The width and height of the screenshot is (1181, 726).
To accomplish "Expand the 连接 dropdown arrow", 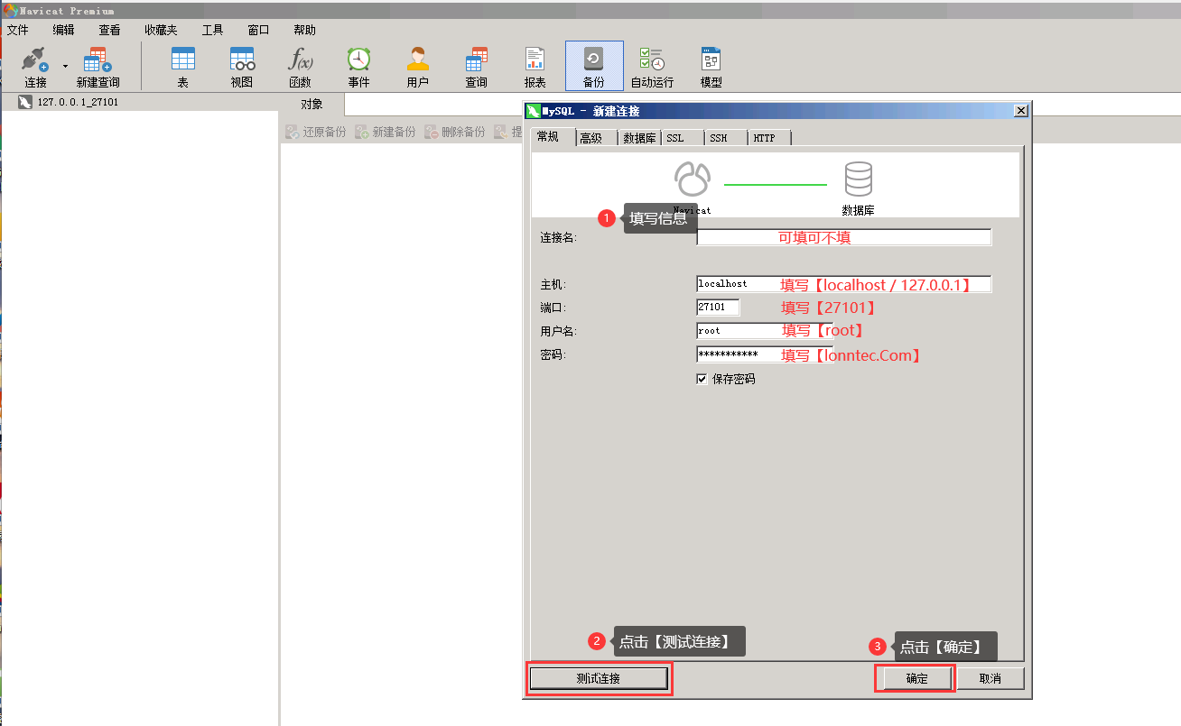I will (65, 67).
